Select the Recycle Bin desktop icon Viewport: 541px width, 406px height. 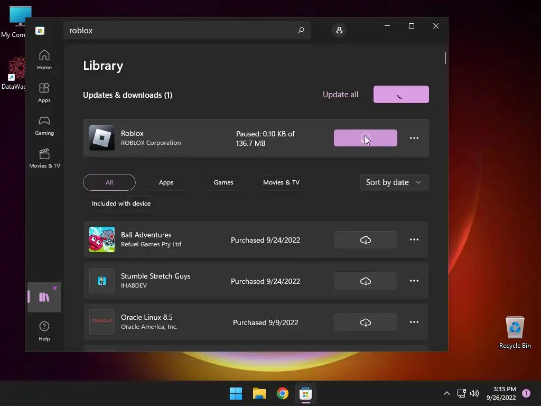[x=515, y=332]
